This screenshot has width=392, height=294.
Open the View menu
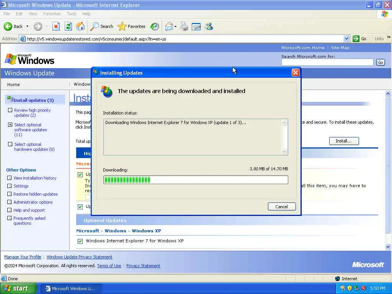33,14
